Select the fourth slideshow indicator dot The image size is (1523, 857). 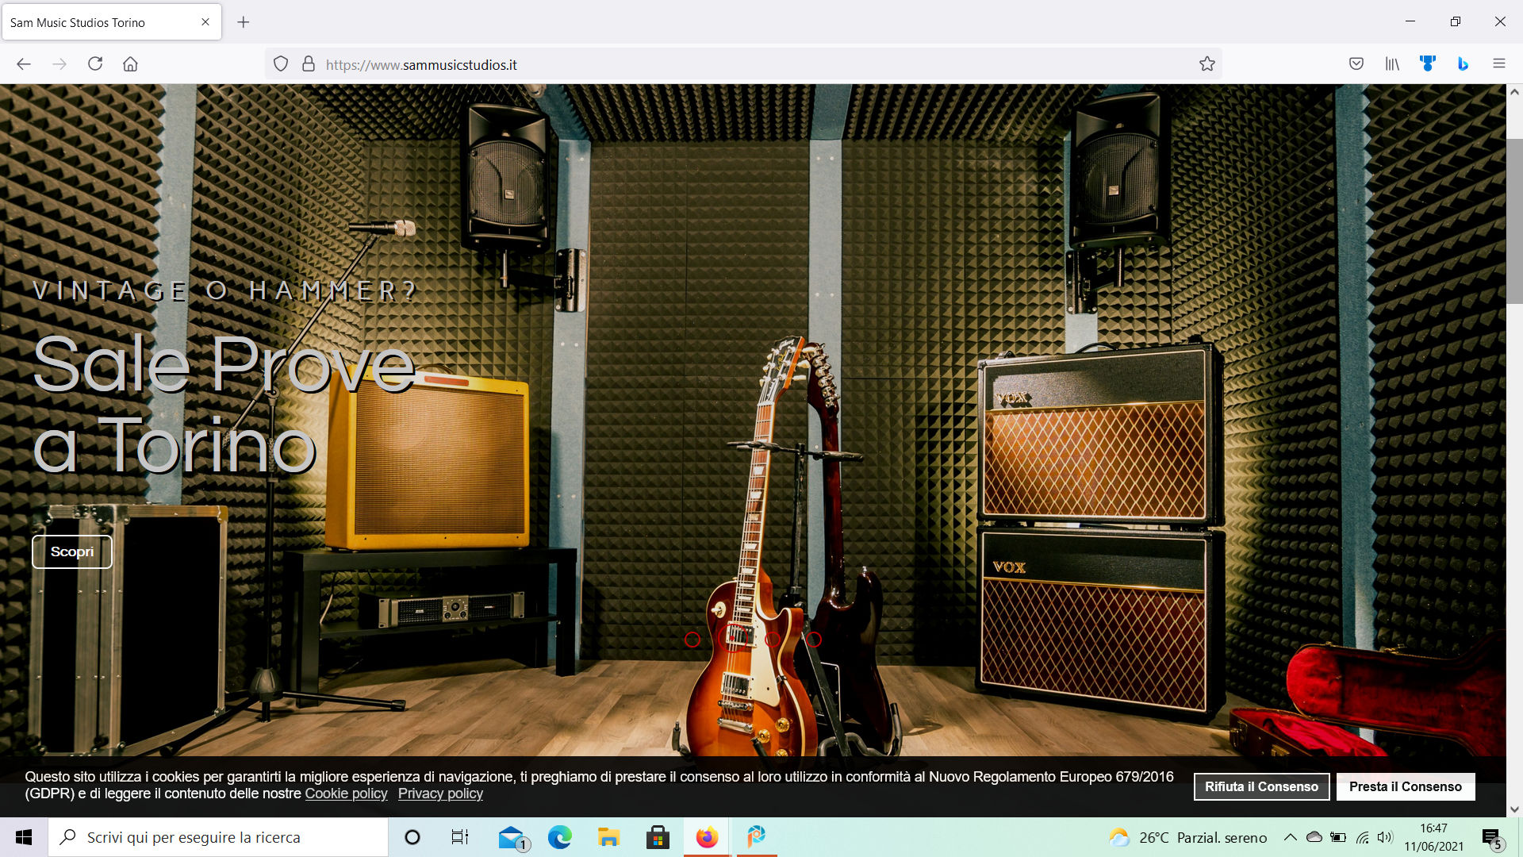814,640
